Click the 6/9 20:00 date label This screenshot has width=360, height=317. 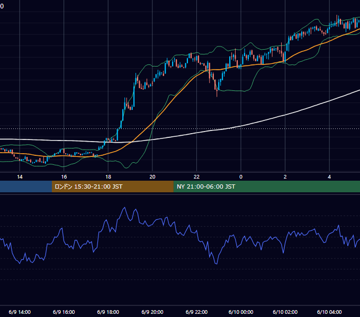click(152, 312)
